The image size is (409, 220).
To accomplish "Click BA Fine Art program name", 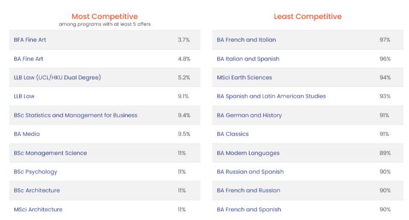I will (x=29, y=59).
